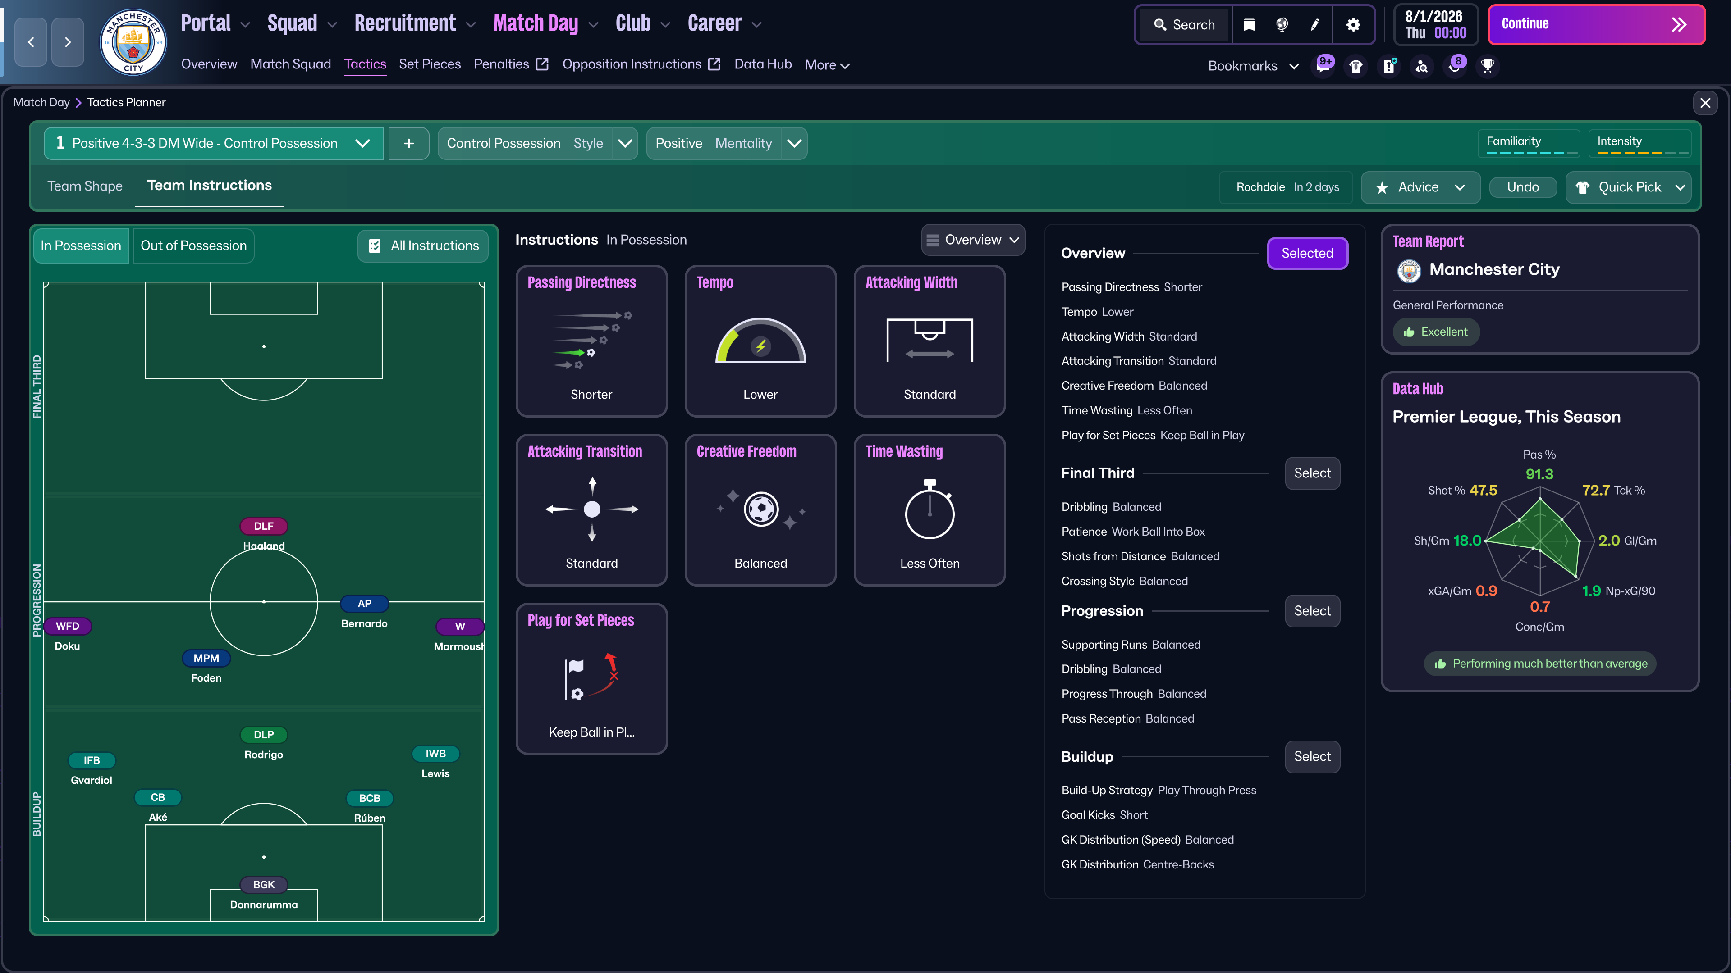
Task: Click the shirt squad icon near Bookmarks
Action: [x=1355, y=67]
